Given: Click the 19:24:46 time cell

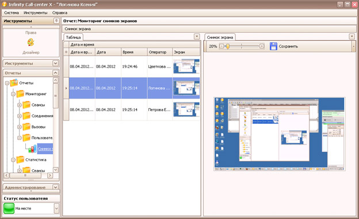Looking at the screenshot, I should pyautogui.click(x=134, y=67).
